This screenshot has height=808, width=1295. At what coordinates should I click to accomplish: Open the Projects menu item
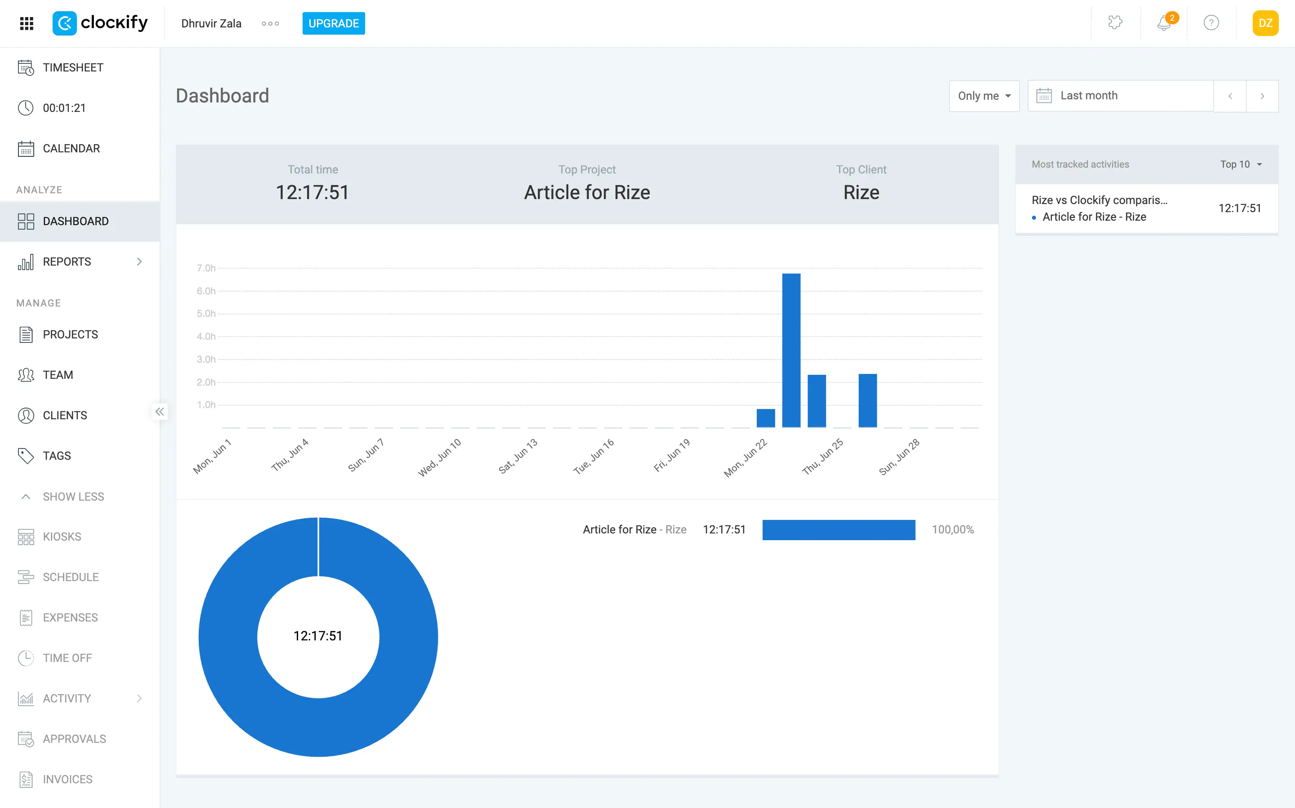click(x=80, y=334)
